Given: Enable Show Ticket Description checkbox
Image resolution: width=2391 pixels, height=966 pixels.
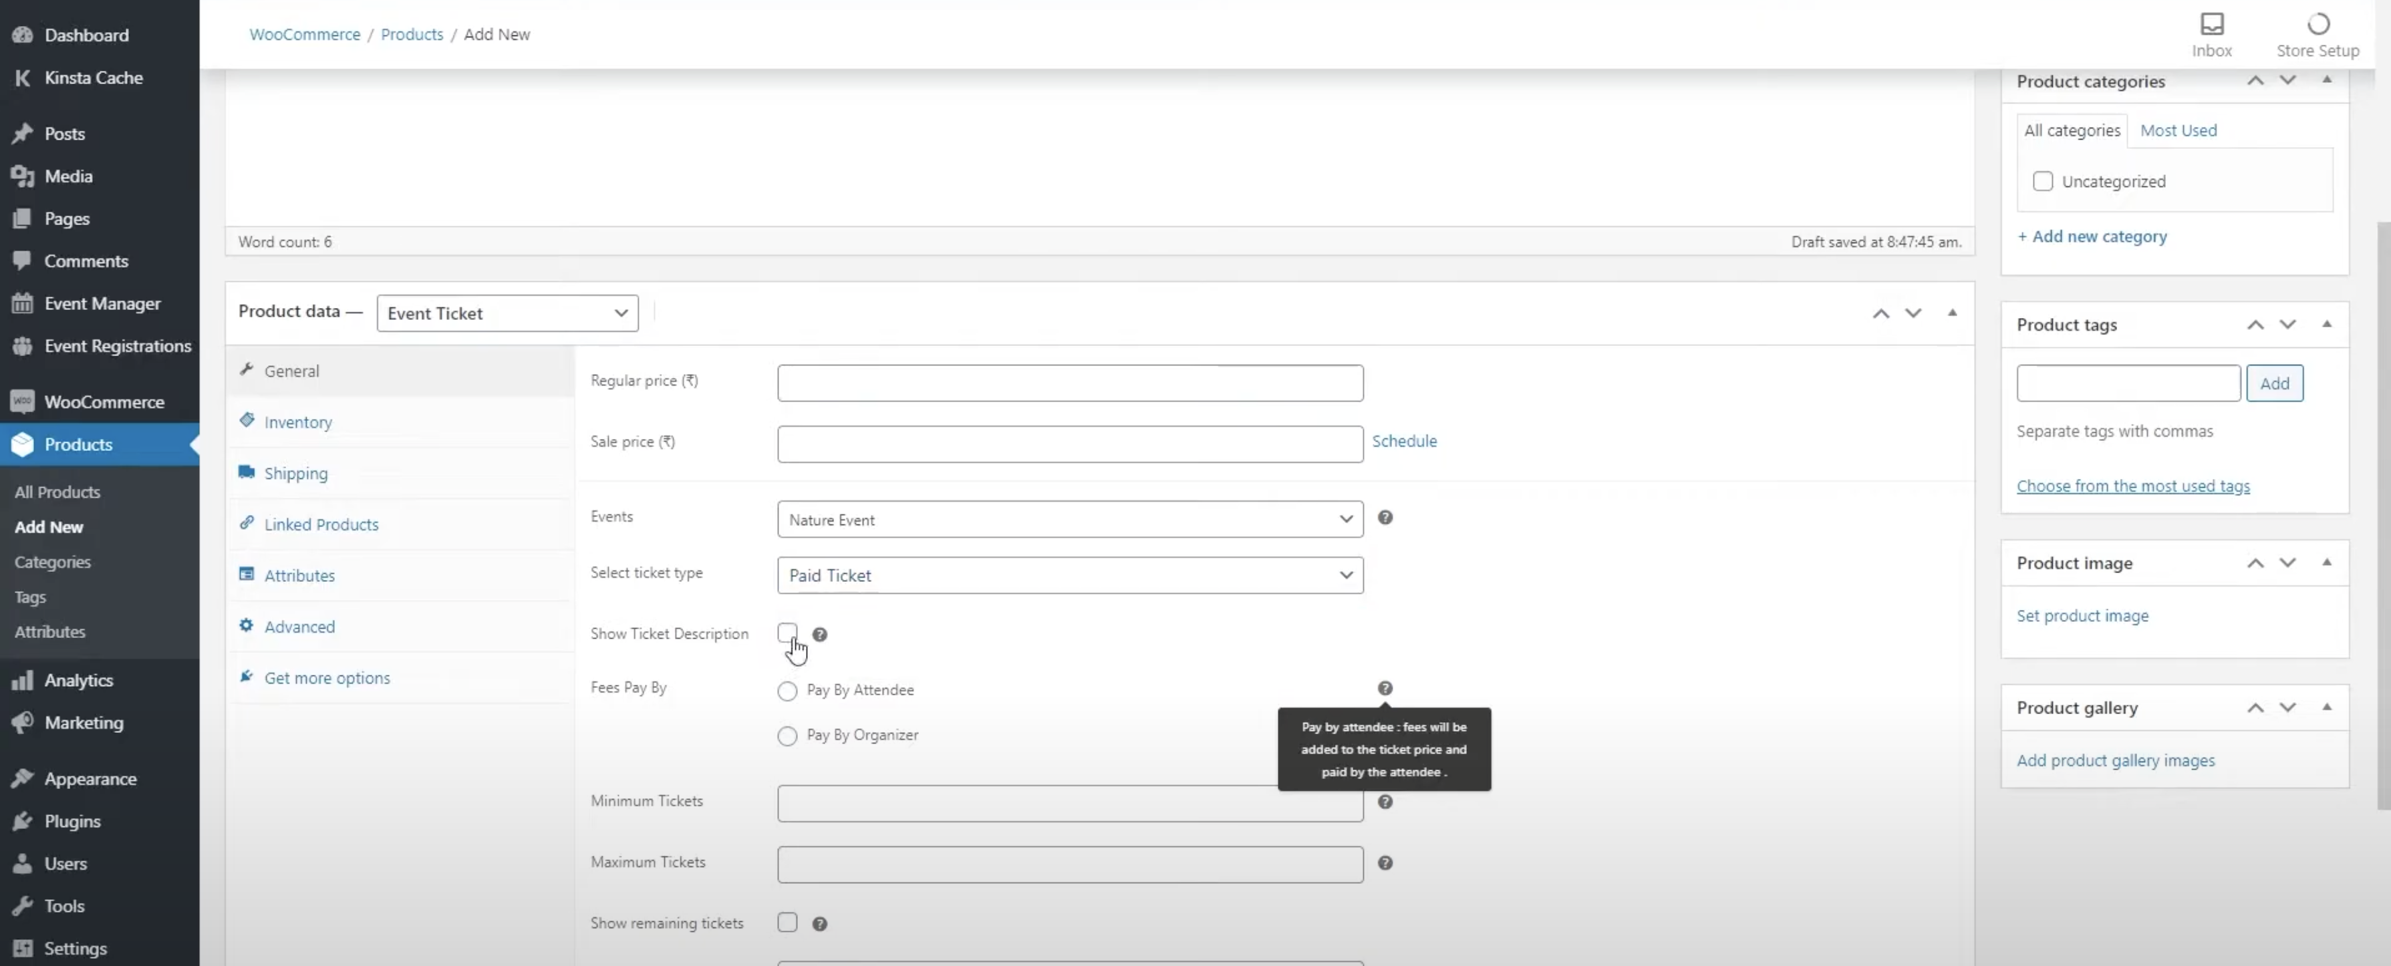Looking at the screenshot, I should pos(787,633).
